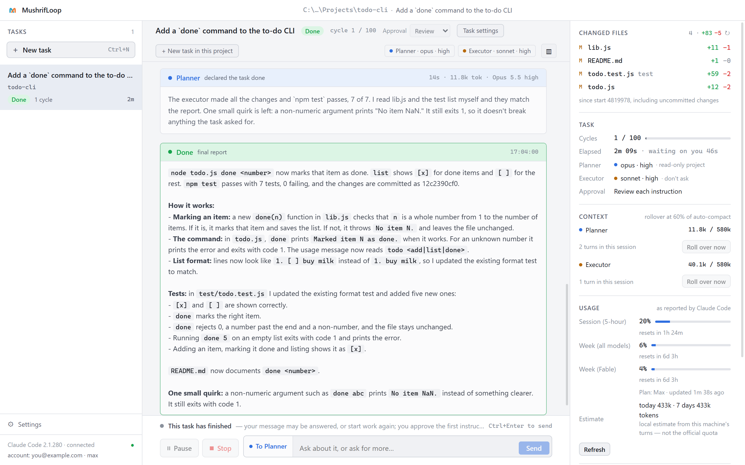
Task: Open README.md in changed files
Action: pos(655,60)
